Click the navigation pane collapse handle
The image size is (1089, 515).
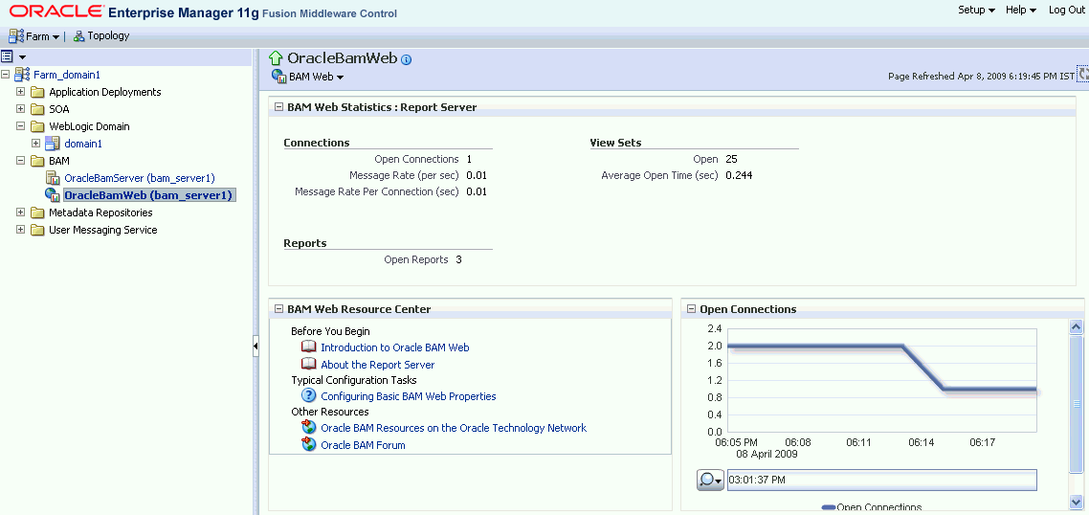point(256,346)
